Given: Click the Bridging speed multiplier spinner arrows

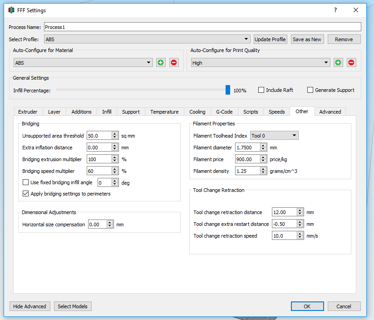Looking at the screenshot, I should [x=115, y=171].
